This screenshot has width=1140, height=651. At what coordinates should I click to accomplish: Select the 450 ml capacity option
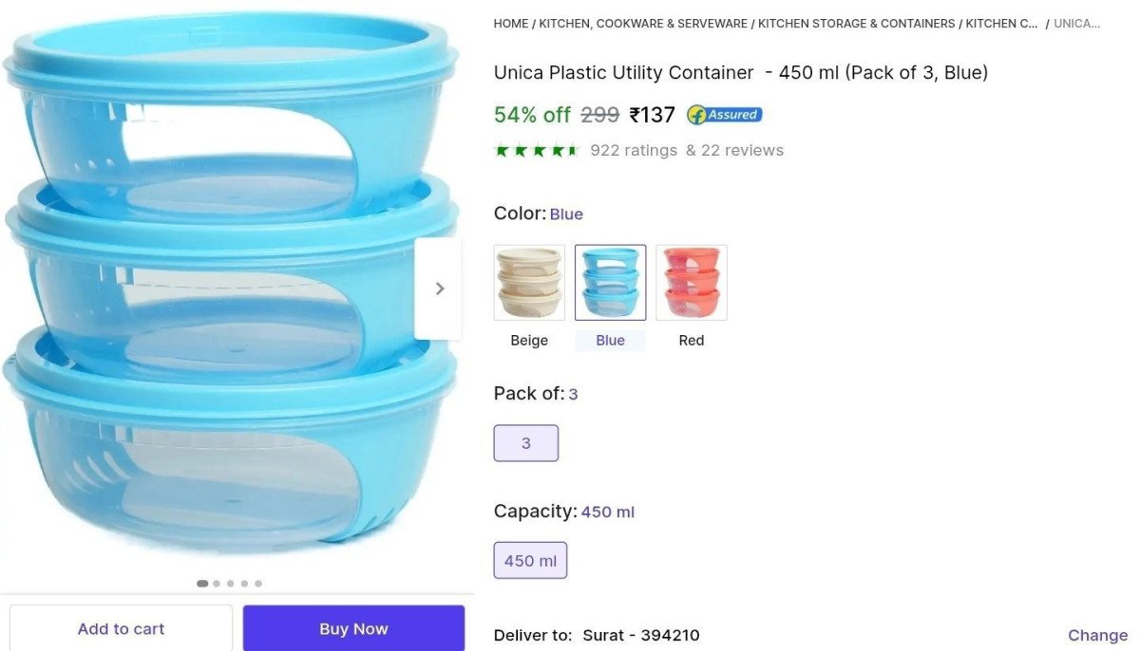pyautogui.click(x=530, y=561)
